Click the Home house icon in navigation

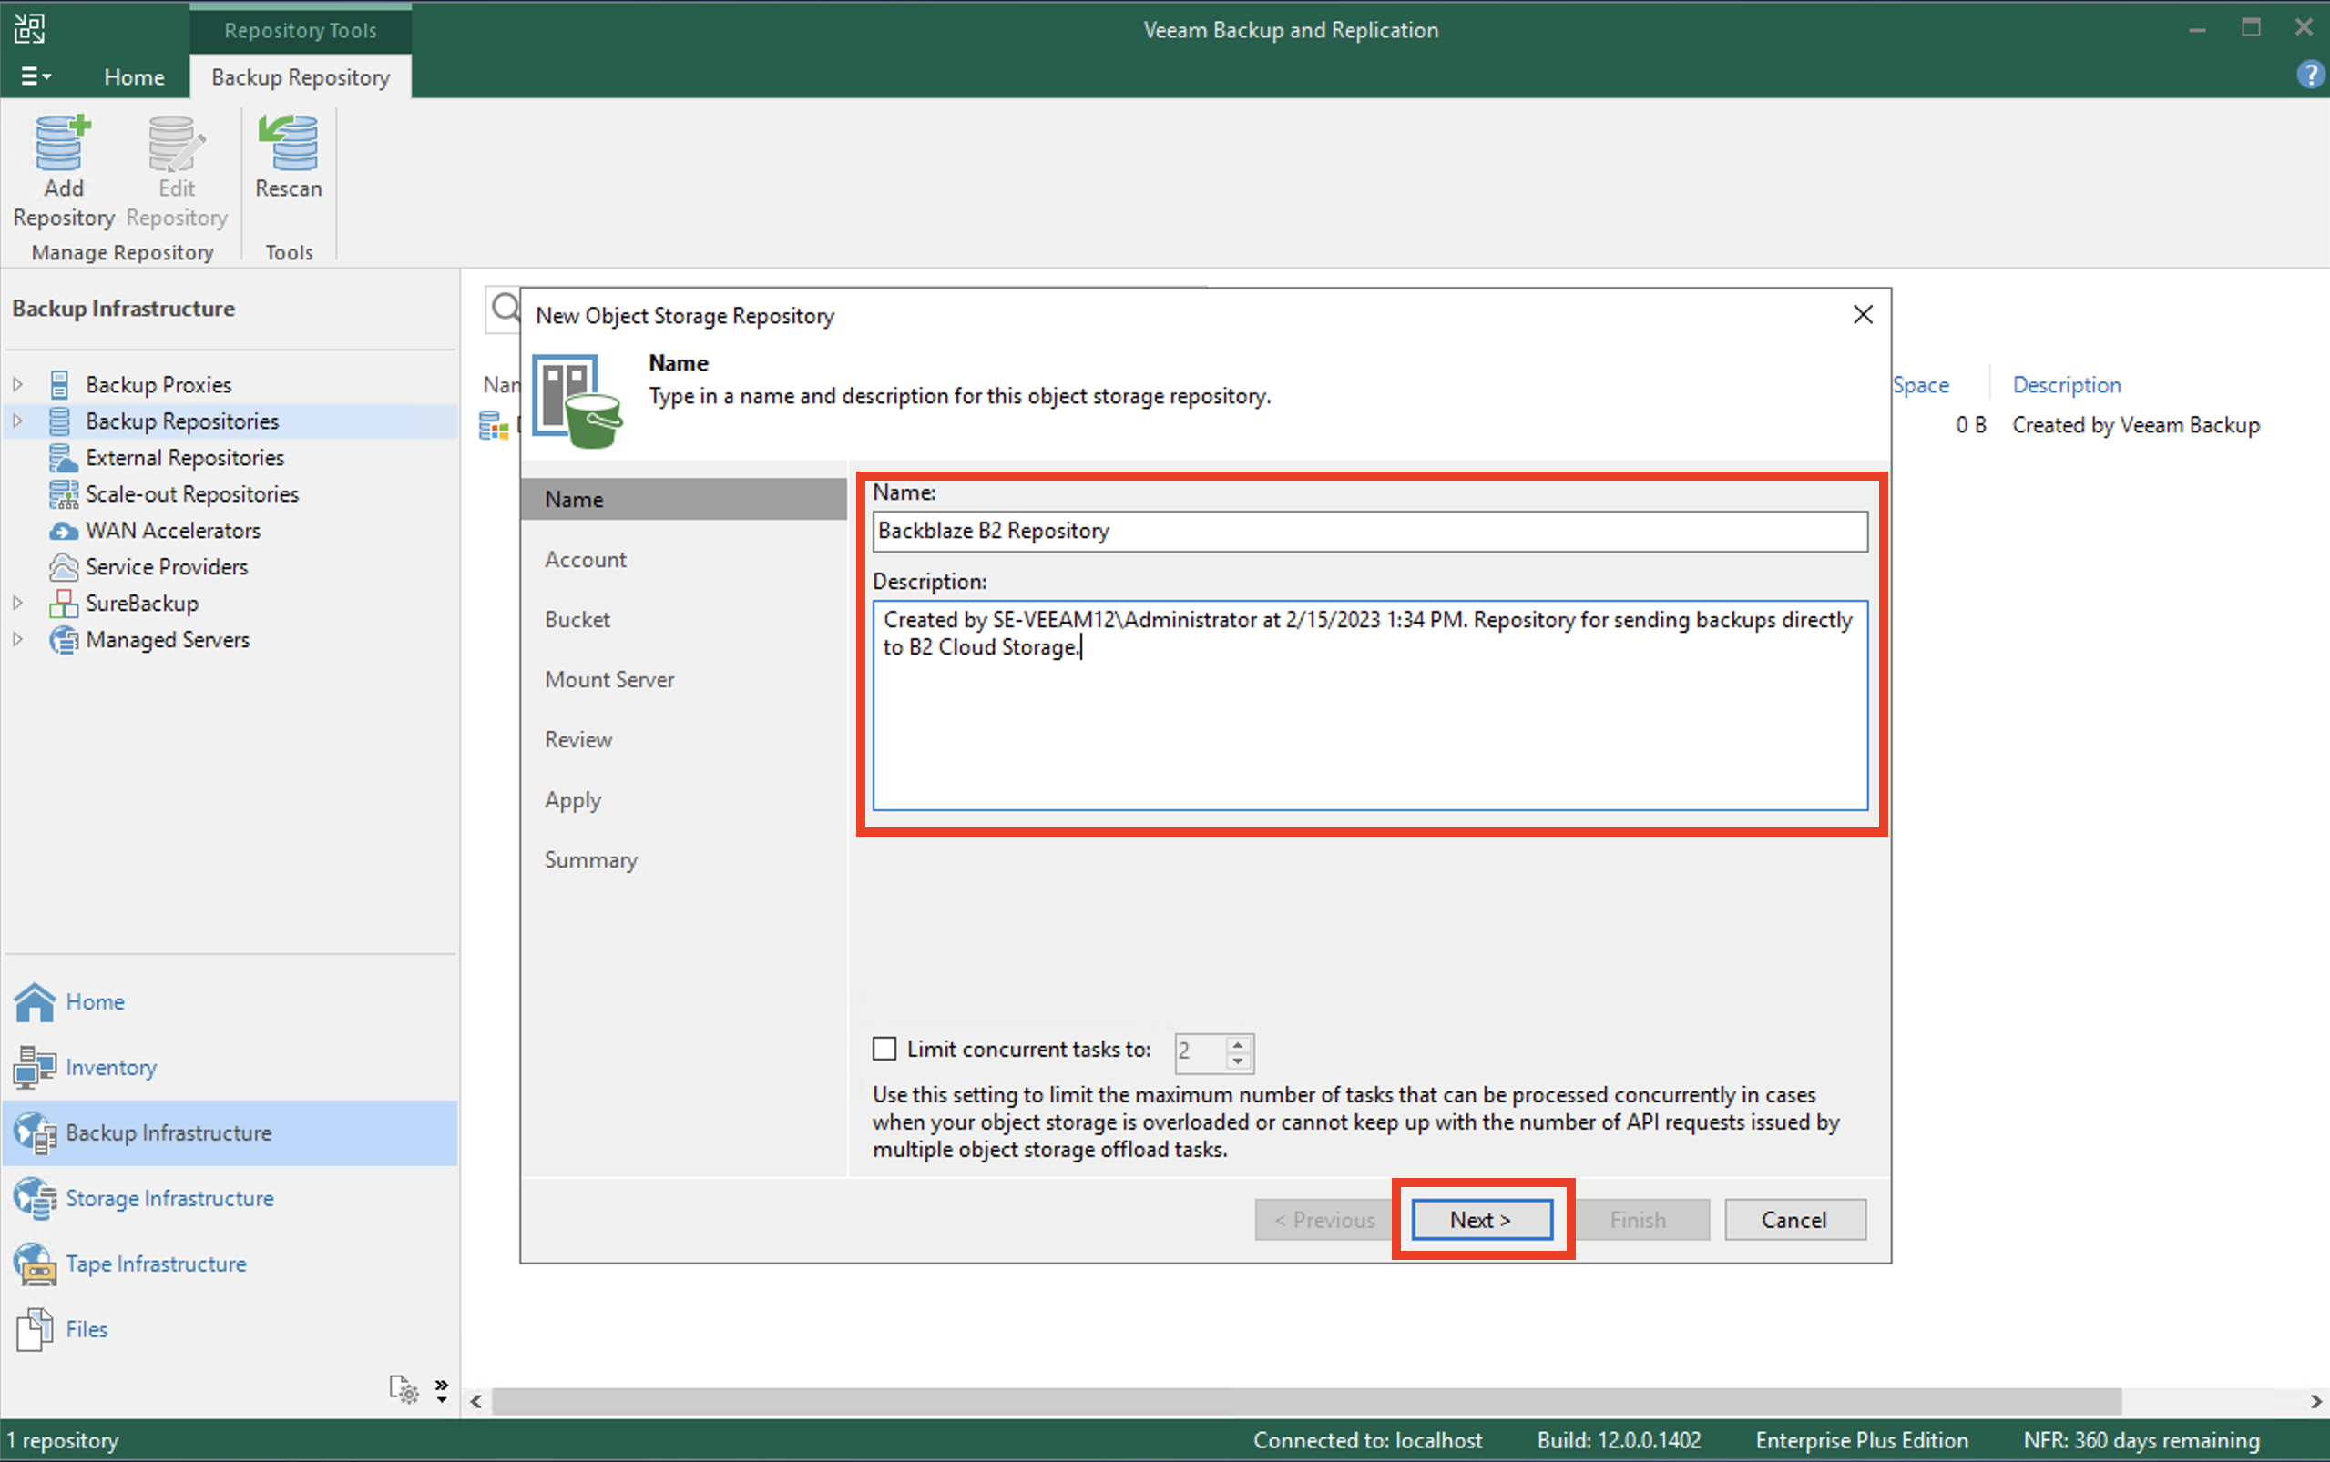35,1001
